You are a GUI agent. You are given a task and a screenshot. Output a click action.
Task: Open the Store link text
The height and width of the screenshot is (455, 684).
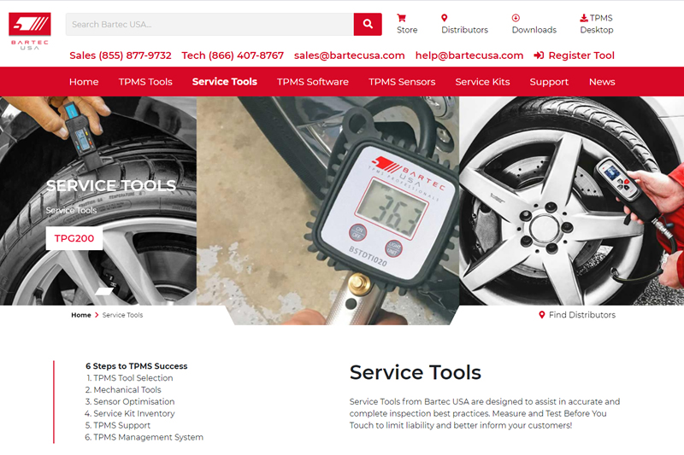click(x=407, y=30)
